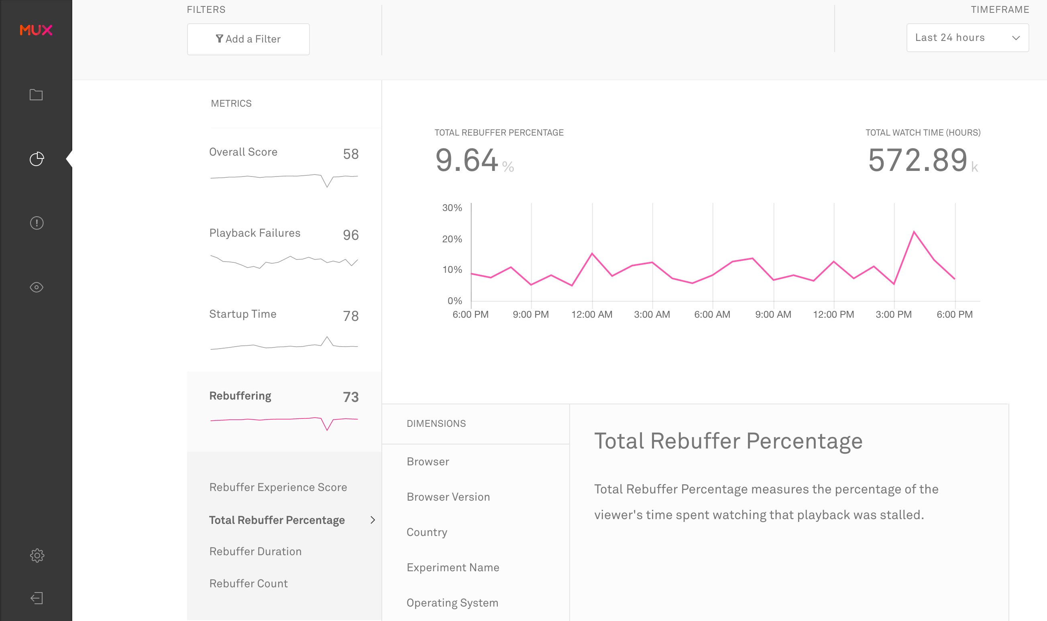Choose Rebuffer Experience Score submetric
1047x621 pixels.
click(x=278, y=487)
